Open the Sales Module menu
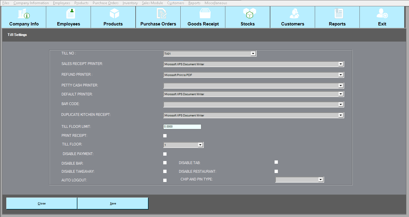409x217 pixels. 152,3
